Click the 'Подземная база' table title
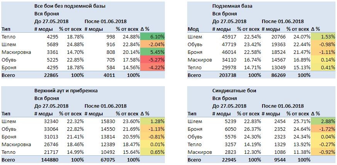337x165 pixels. [232, 6]
